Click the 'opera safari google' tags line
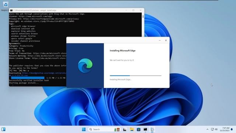Image resolution: width=236 pixels, height=133 pixels. (x=21, y=38)
